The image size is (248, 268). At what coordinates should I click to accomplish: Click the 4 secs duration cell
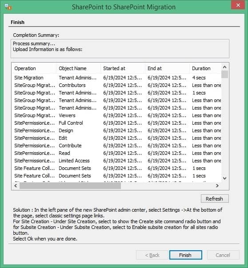(x=199, y=78)
